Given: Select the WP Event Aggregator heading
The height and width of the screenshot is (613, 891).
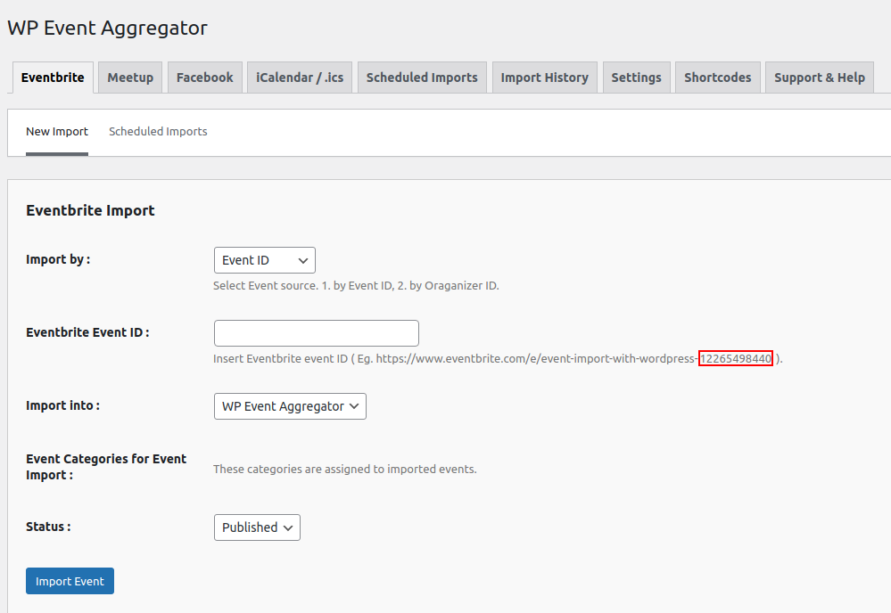Looking at the screenshot, I should [x=106, y=28].
